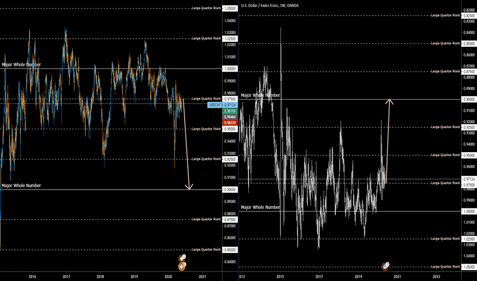
Task: Select the gray 0.96464 price label
Action: (x=230, y=116)
